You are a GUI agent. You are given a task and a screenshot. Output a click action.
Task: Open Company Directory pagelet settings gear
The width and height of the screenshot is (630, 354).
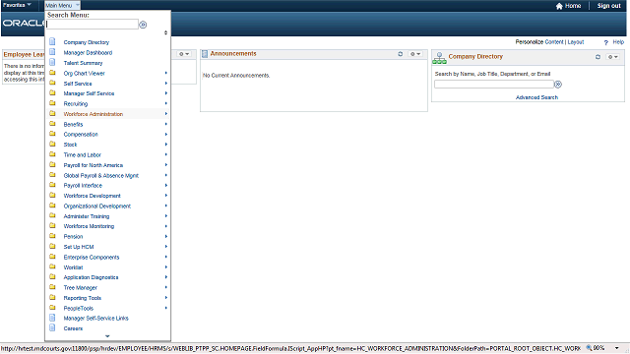(612, 57)
